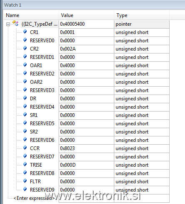
Task: Click the diamond icon beside SR2
Action: pyautogui.click(x=25, y=131)
